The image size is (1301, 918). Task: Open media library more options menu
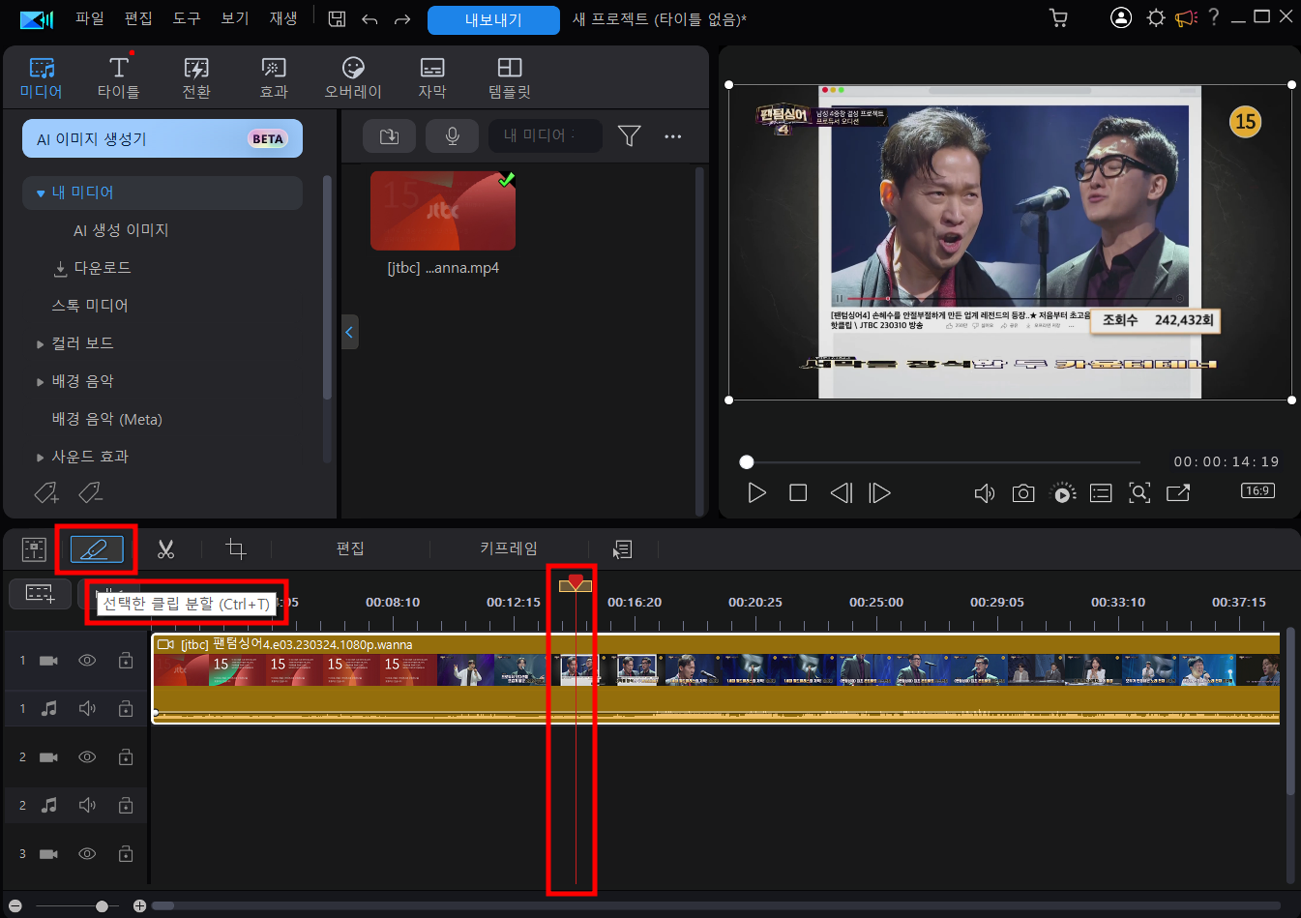point(673,136)
